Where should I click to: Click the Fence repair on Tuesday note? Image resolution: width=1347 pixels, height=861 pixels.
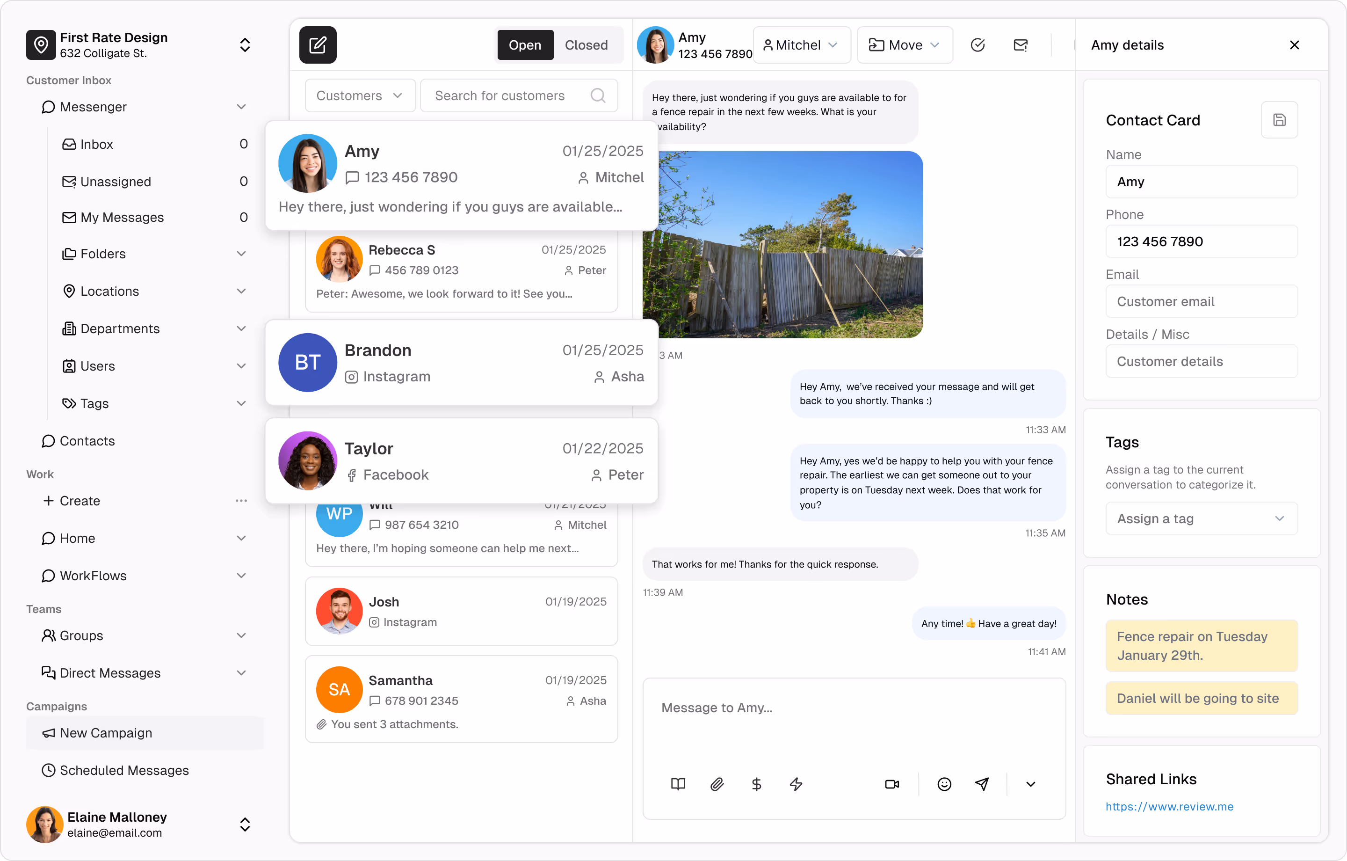(x=1201, y=645)
